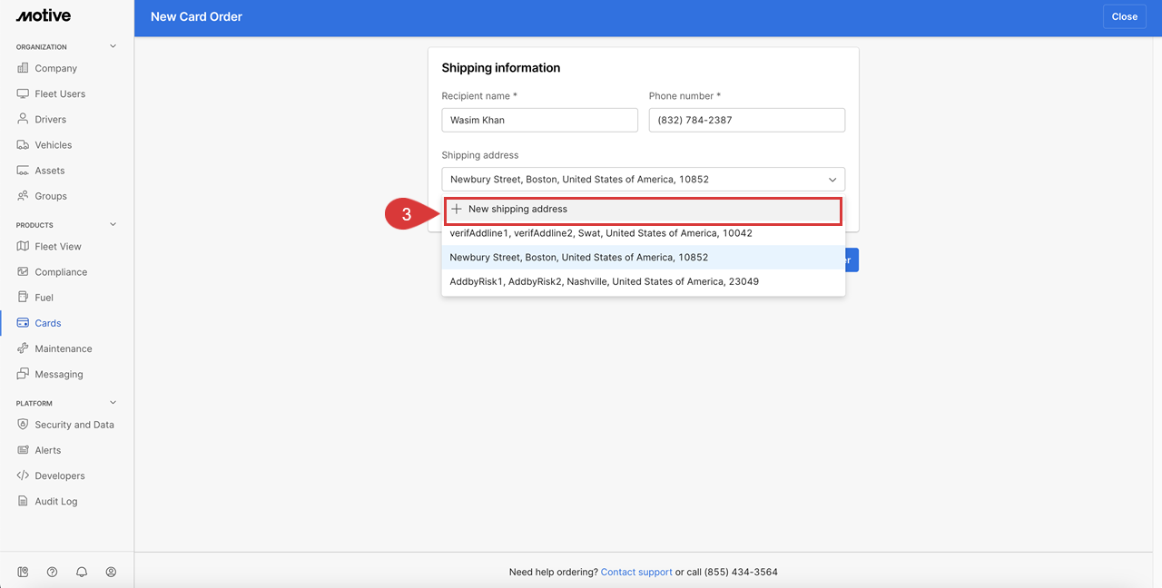Click the Contact support link
The image size is (1162, 588).
click(x=636, y=573)
